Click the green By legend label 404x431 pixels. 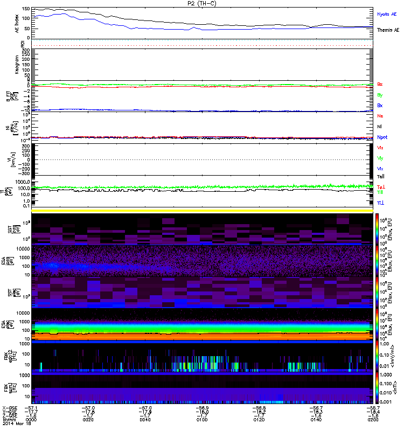[x=380, y=95]
